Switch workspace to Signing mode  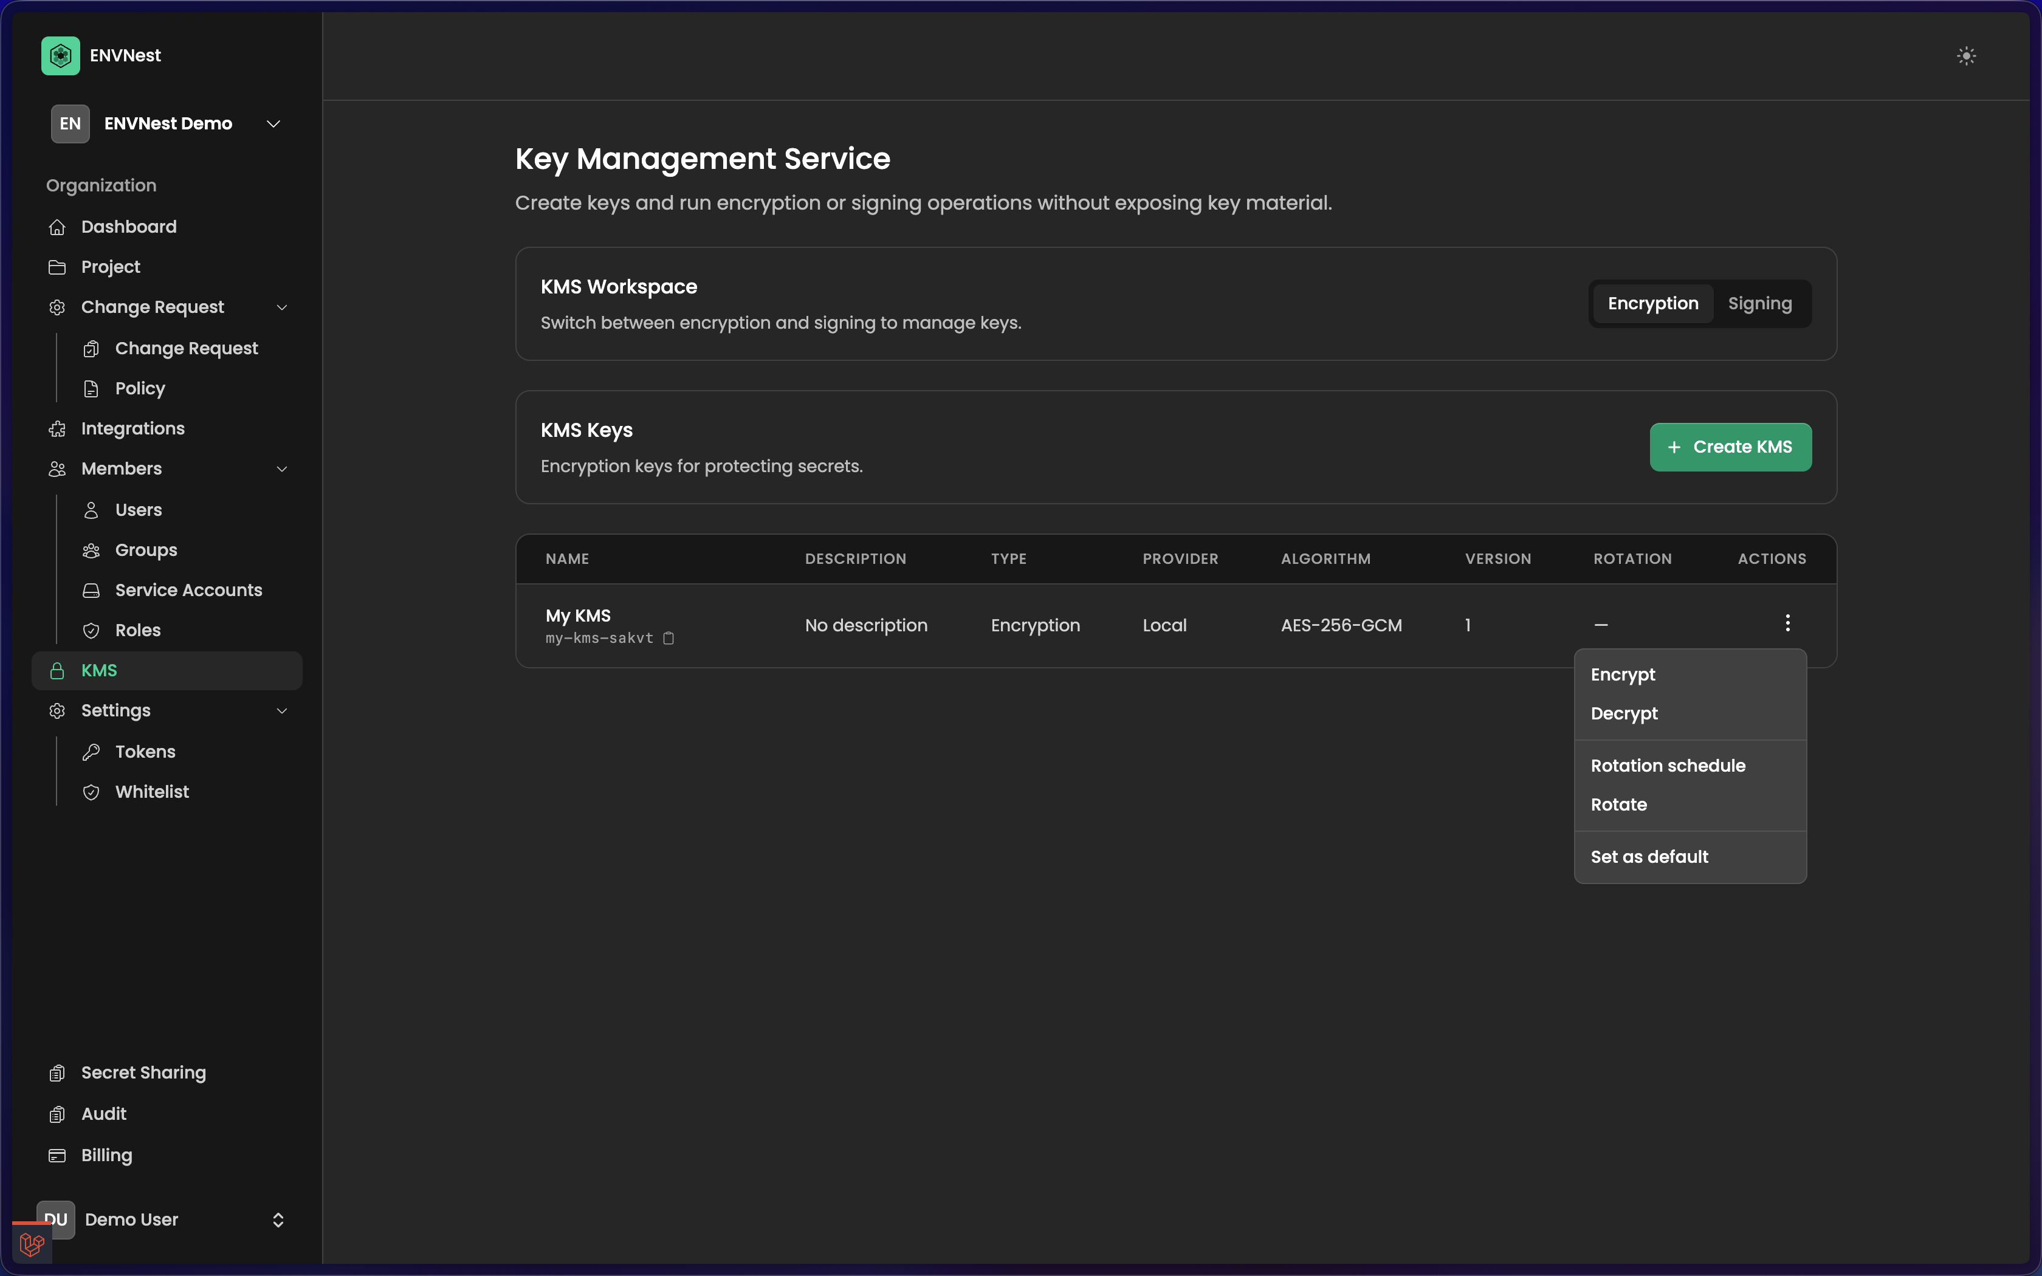(x=1759, y=304)
